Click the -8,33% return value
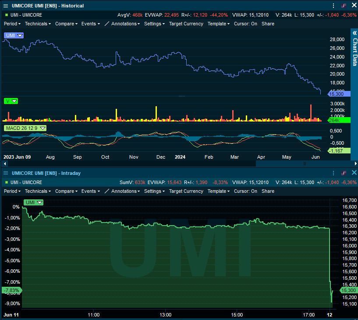358x320 pixels. pyautogui.click(x=220, y=182)
